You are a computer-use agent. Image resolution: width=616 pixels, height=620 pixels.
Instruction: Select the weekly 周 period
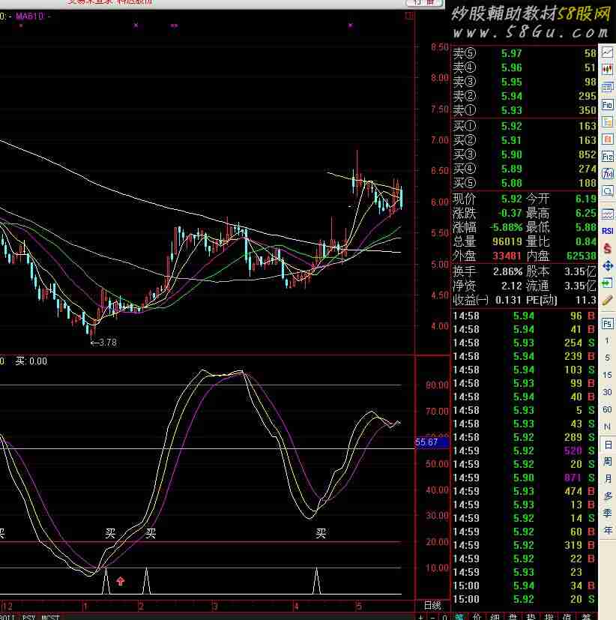608,462
